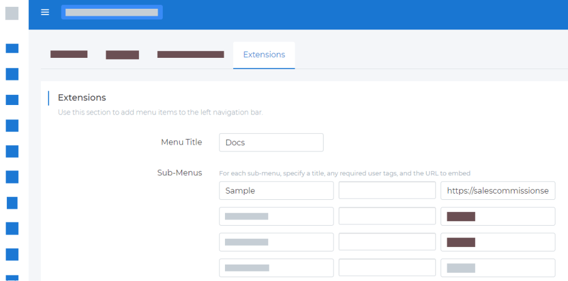Open the hamburger menu in the header
This screenshot has height=281, width=568.
coord(45,13)
